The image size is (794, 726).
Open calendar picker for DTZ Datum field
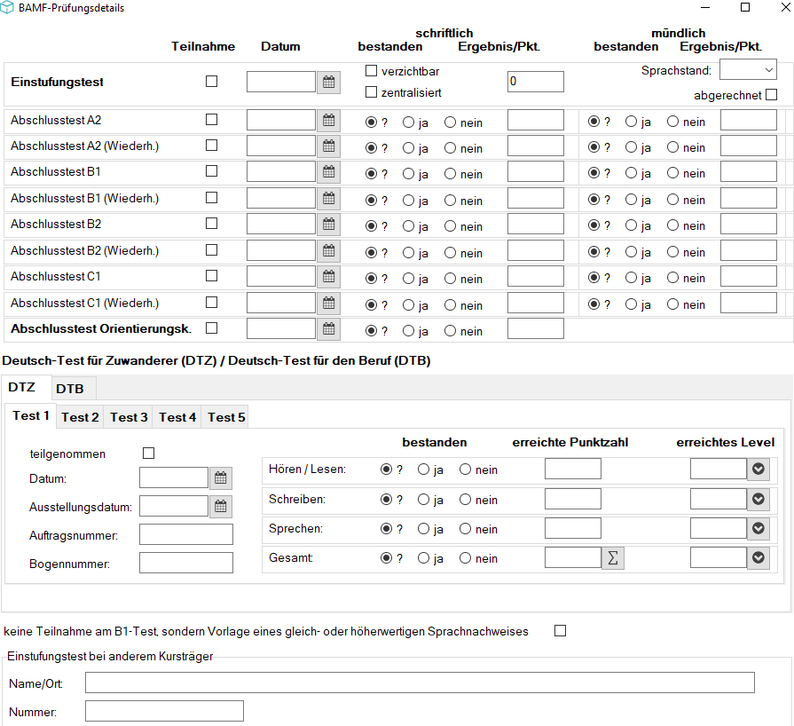(x=221, y=478)
